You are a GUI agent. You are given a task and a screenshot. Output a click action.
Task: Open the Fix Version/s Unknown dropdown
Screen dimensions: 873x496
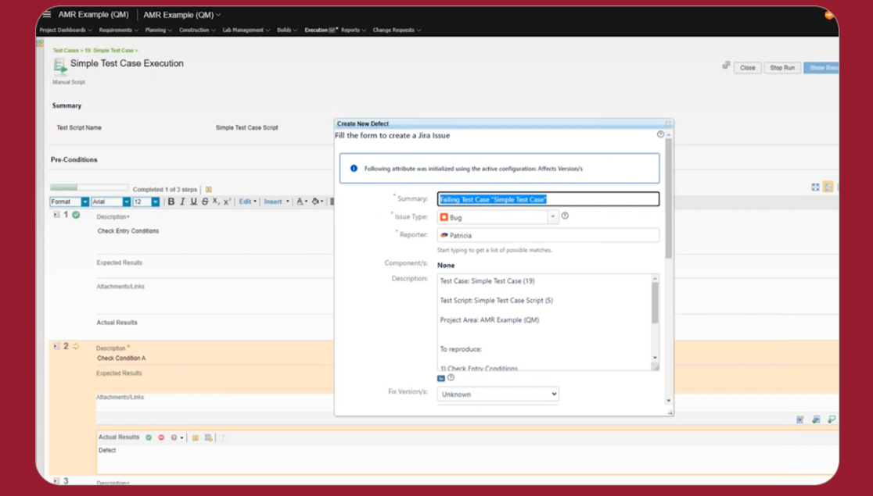(x=498, y=394)
